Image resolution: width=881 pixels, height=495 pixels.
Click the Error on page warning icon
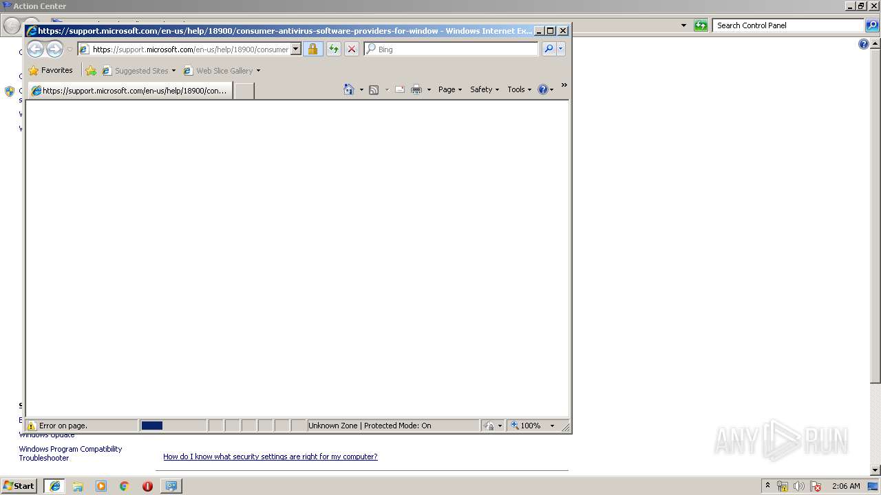[32, 426]
